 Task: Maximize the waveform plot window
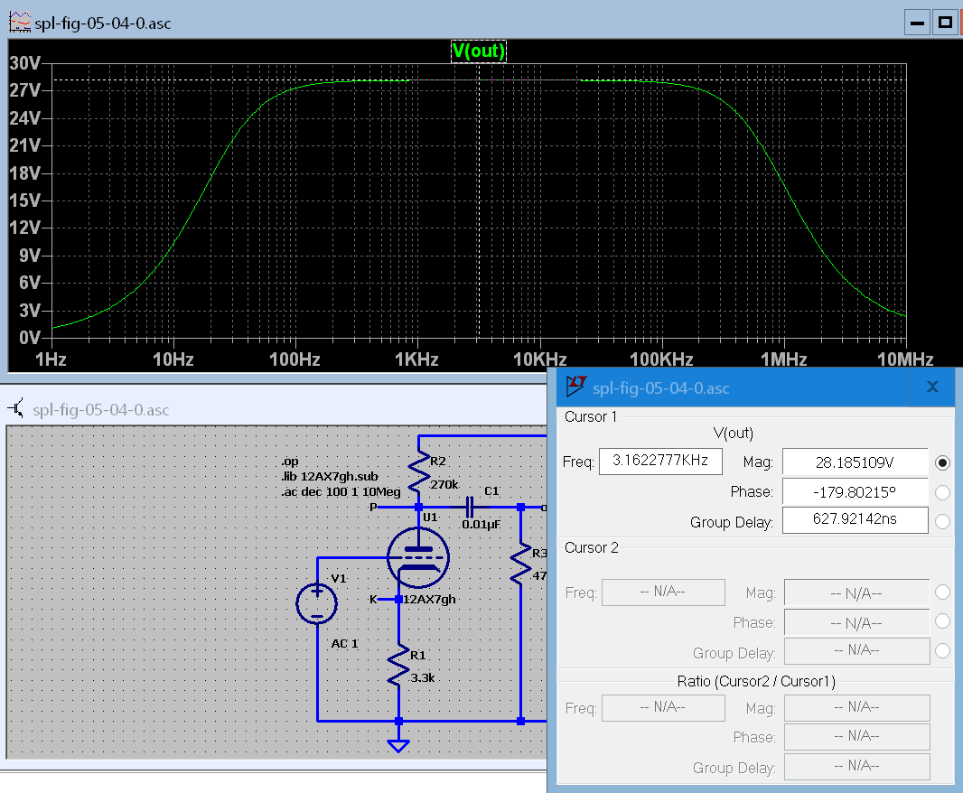(x=945, y=22)
